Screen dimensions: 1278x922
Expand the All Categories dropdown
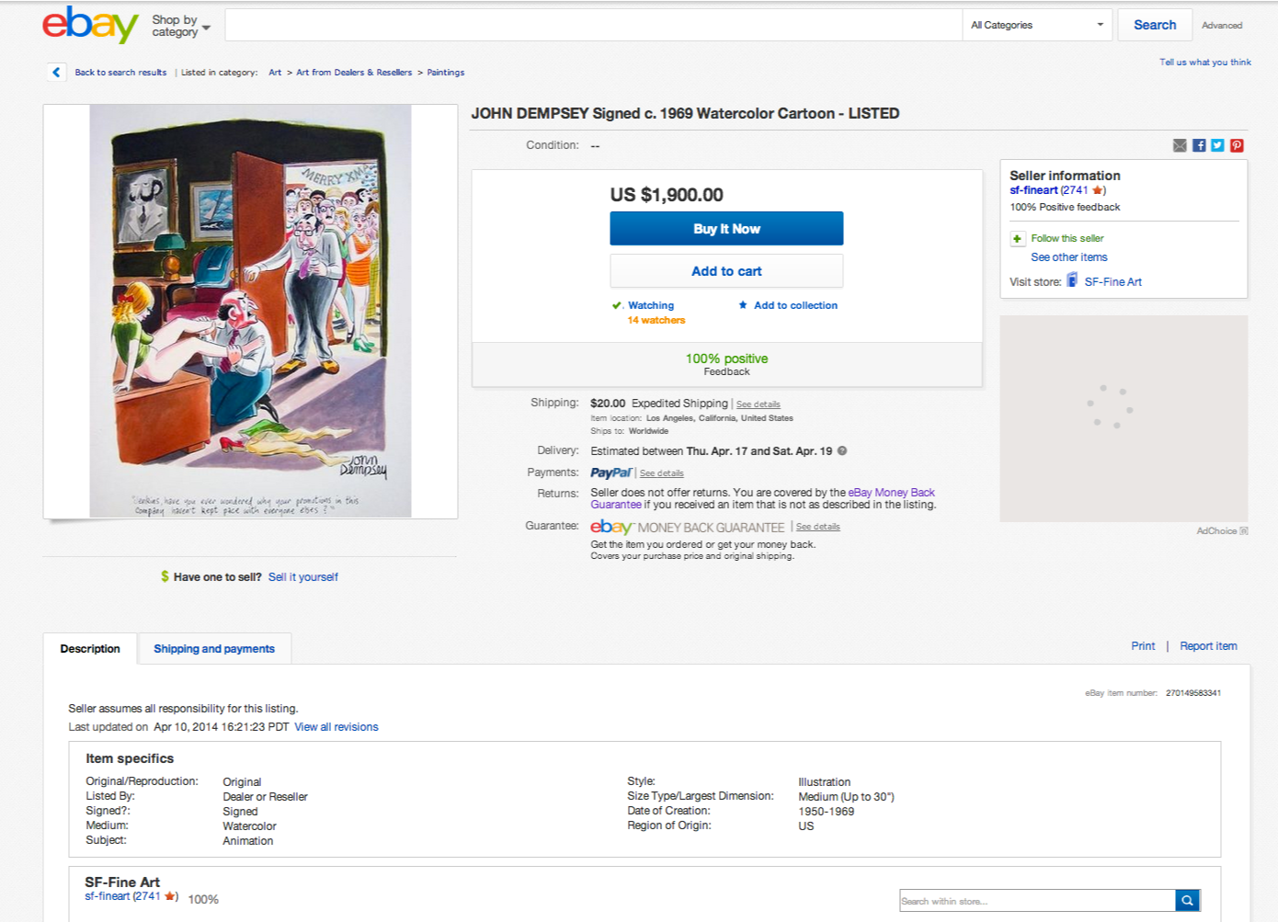tap(1036, 25)
